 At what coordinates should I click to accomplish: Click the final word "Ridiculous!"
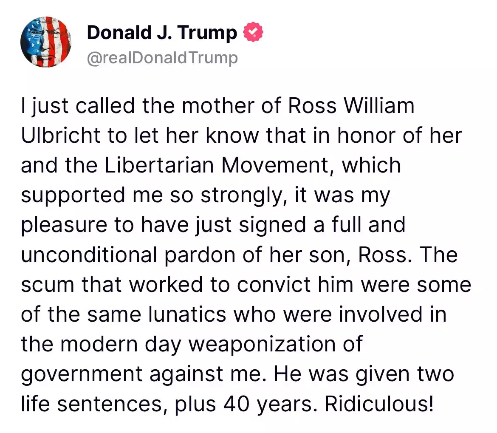379,404
